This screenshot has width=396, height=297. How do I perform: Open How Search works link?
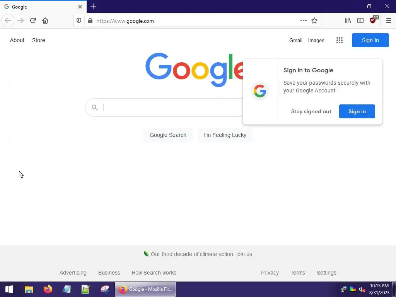[154, 273]
